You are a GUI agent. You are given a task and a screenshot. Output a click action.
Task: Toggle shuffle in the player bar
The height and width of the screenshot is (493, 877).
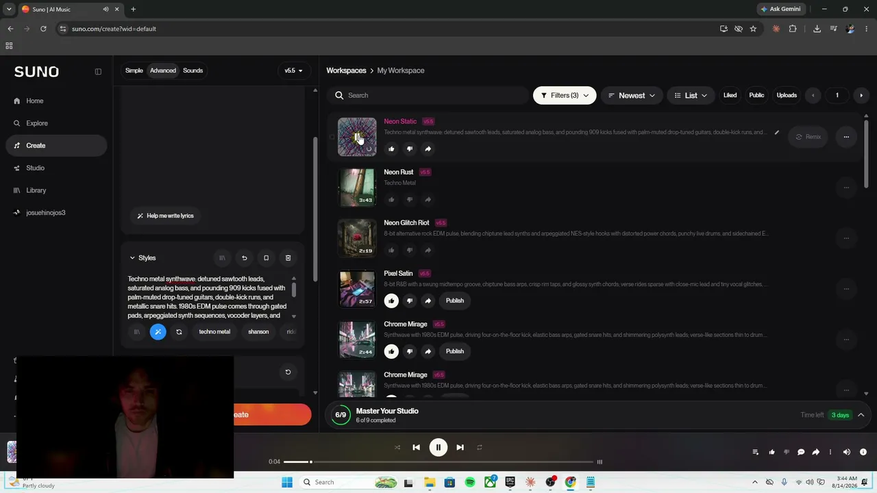pos(397,448)
